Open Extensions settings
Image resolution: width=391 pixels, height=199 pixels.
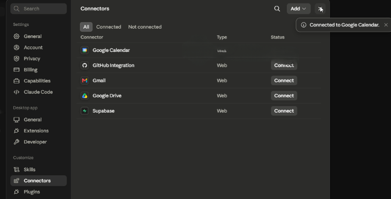pos(39,131)
